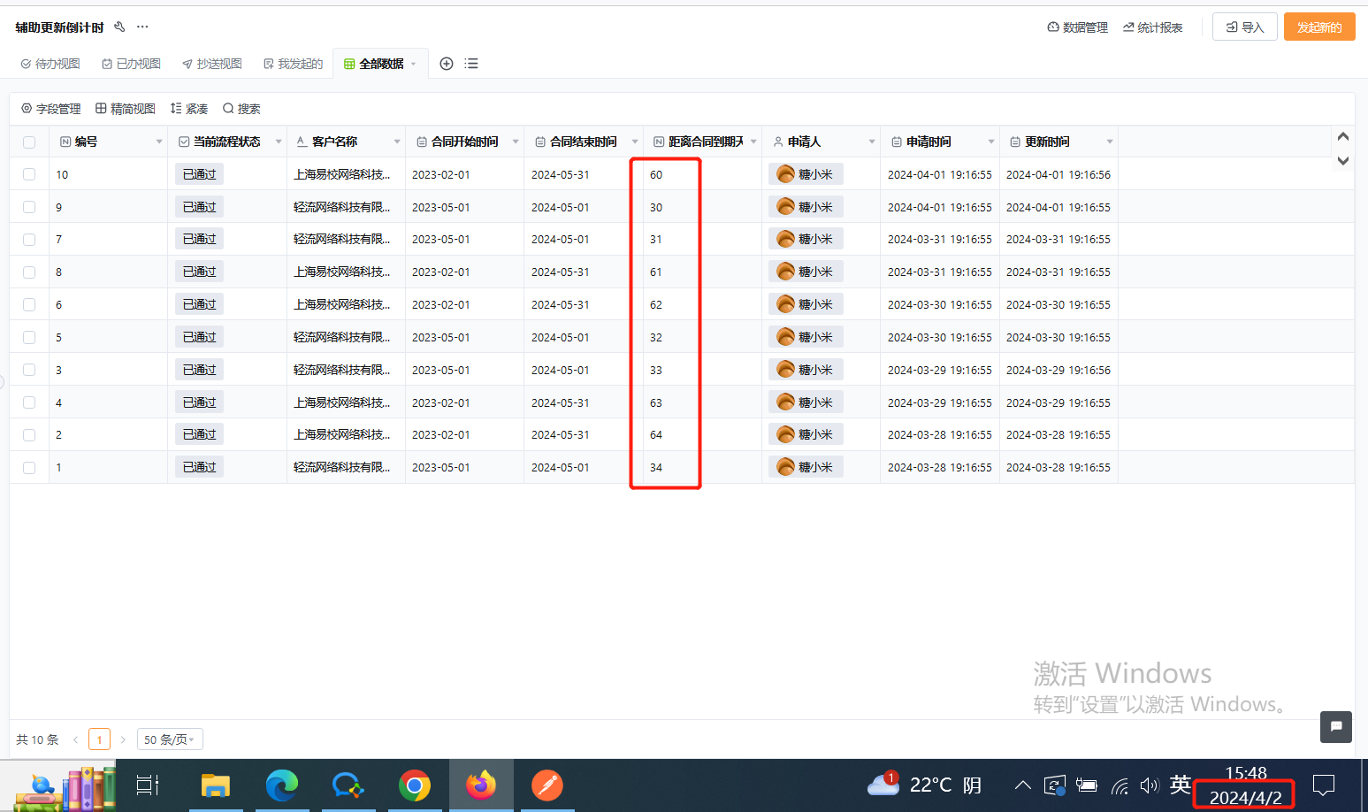
Task: Open Postman from taskbar
Action: pos(547,785)
